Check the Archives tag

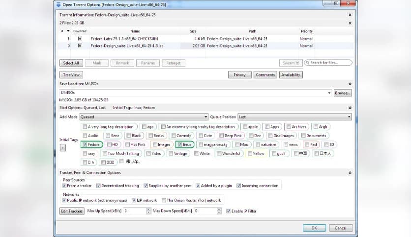[289, 127]
